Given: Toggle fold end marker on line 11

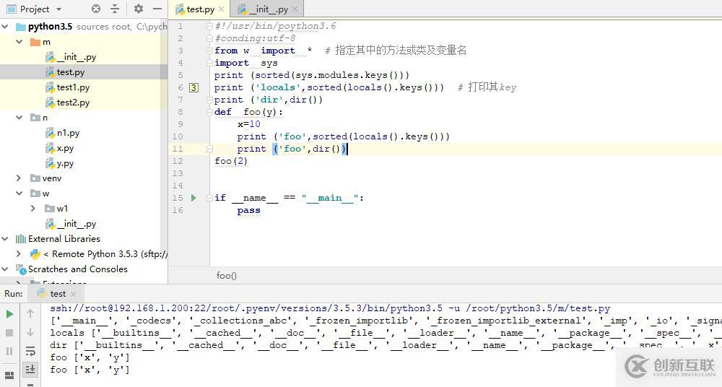Looking at the screenshot, I should (x=210, y=149).
